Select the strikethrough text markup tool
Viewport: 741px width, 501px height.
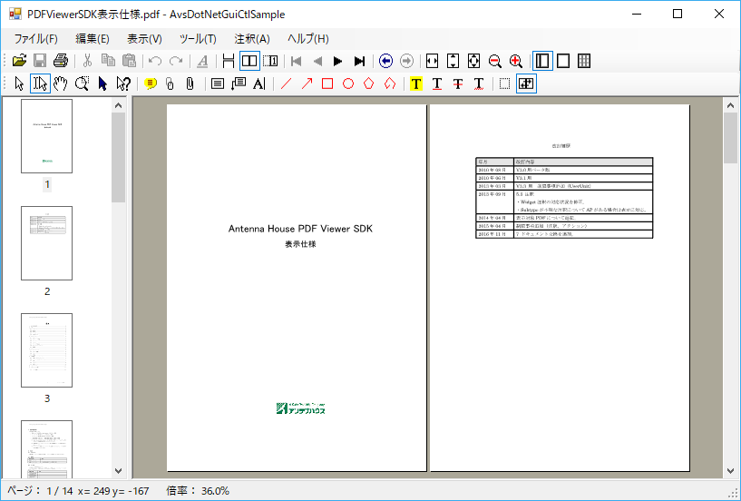coord(458,83)
